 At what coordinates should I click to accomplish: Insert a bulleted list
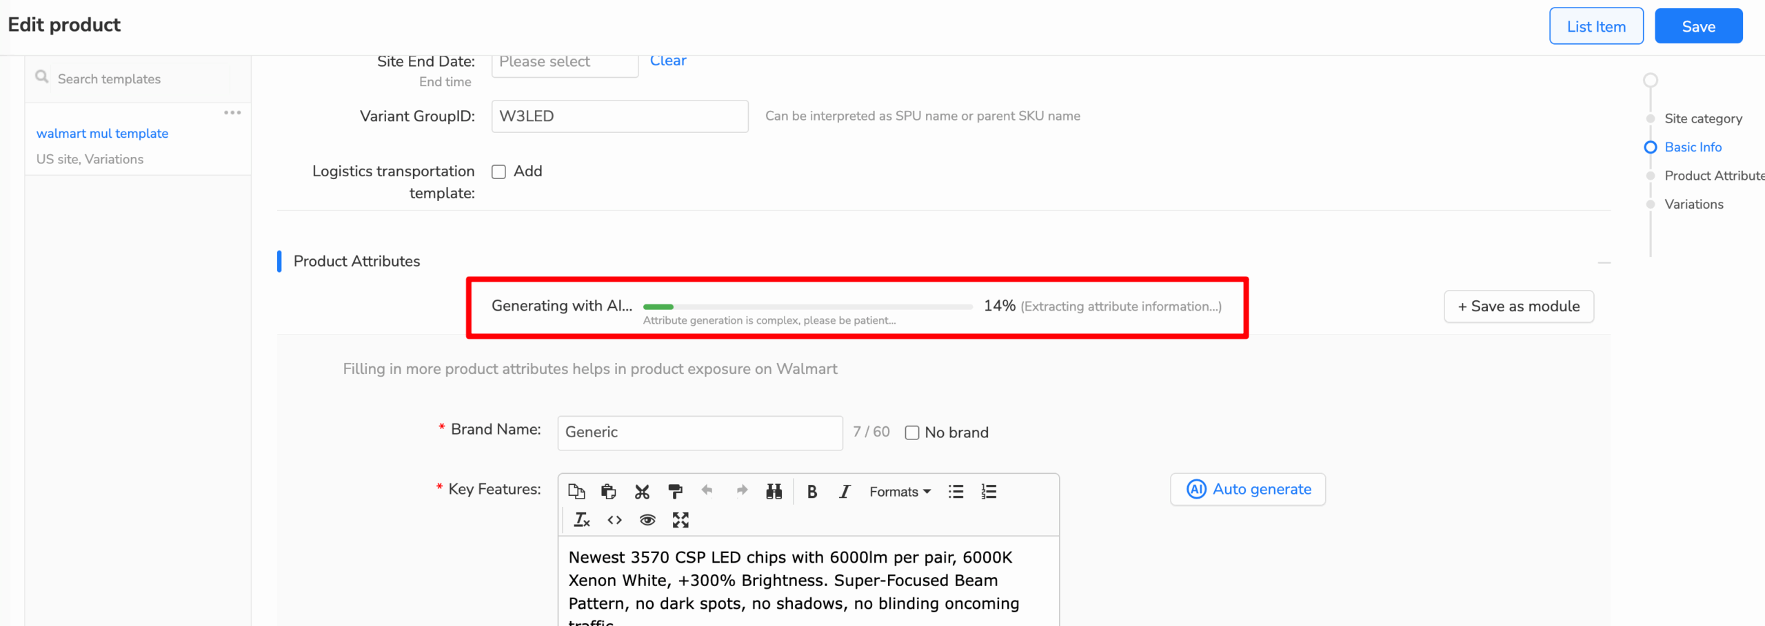[x=956, y=491]
